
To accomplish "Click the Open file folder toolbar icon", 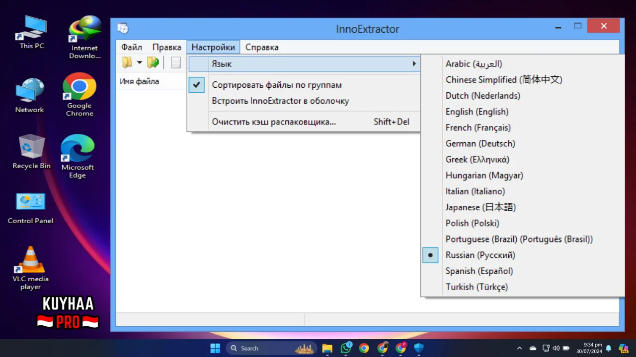I will pyautogui.click(x=128, y=62).
